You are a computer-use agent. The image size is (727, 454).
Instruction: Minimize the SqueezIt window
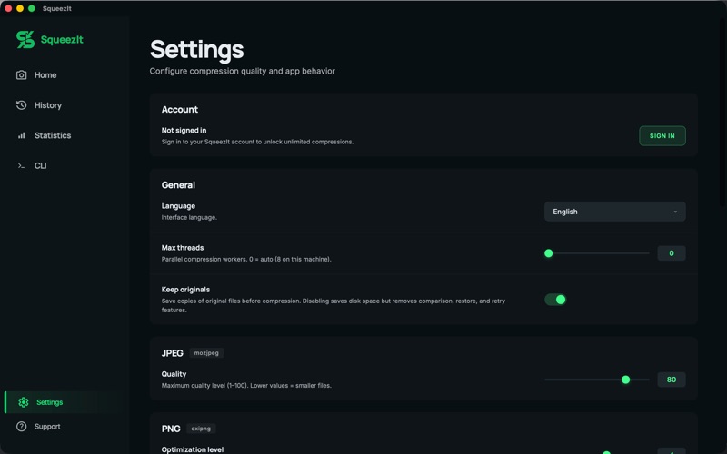[x=20, y=8]
